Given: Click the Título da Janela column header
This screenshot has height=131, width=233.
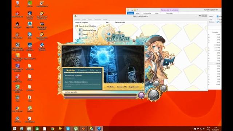Looking at the screenshot, I should 120,23.
